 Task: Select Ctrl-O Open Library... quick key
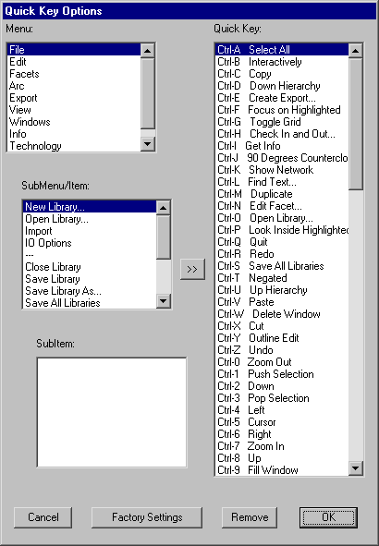pyautogui.click(x=282, y=218)
